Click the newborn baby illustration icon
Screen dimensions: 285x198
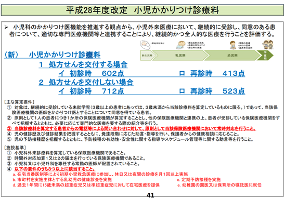click(146, 45)
